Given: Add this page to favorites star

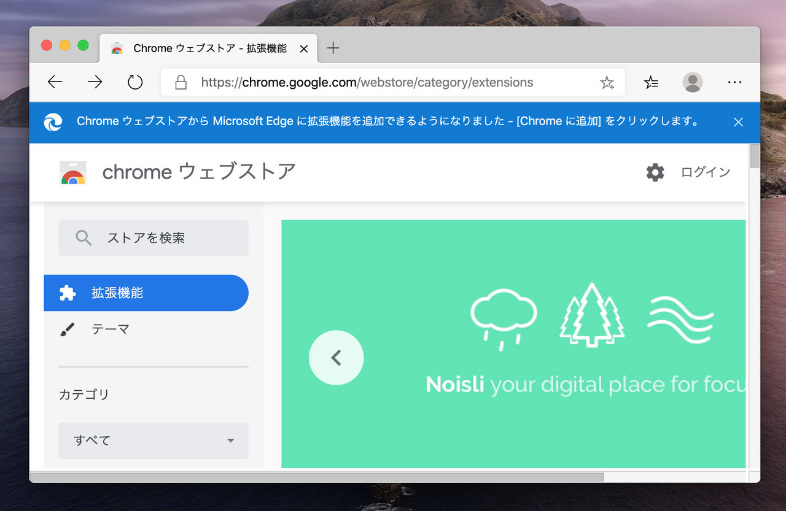Looking at the screenshot, I should click(x=607, y=83).
